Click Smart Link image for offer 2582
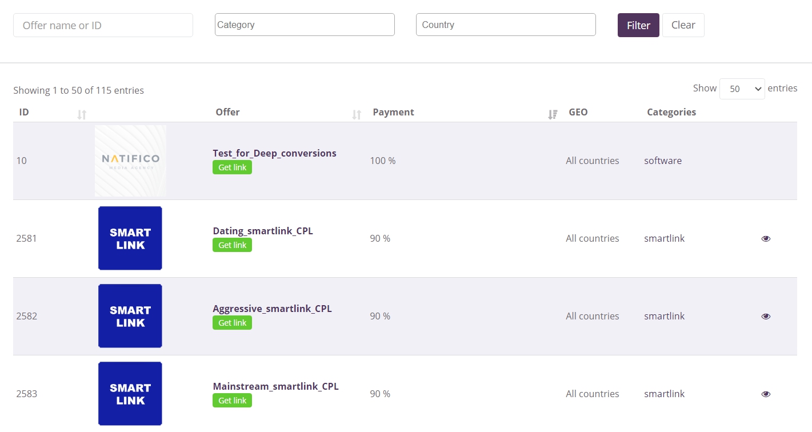812x432 pixels. 130,316
